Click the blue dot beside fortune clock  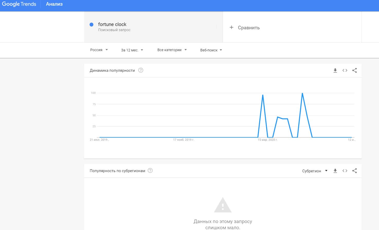click(91, 24)
